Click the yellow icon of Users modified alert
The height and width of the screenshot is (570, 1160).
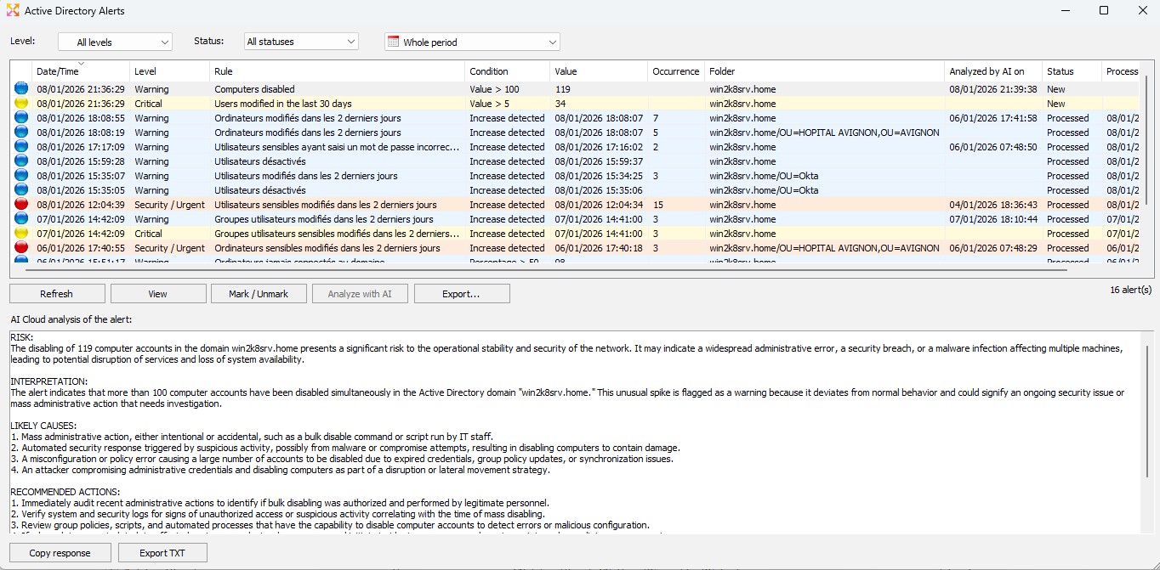[21, 104]
